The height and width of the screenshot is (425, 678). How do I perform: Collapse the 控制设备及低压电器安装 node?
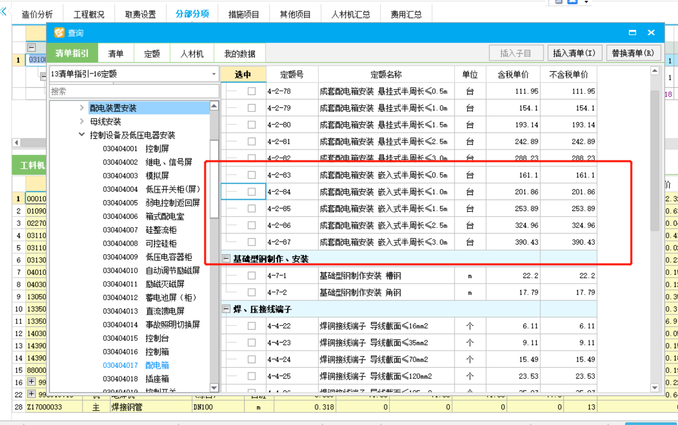tap(82, 135)
